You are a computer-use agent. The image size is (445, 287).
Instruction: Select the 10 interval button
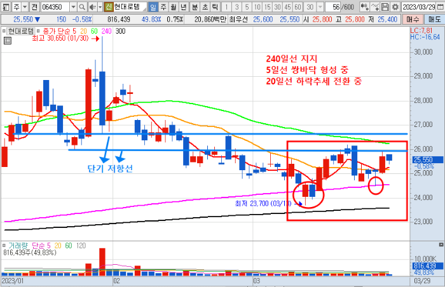coord(257,7)
